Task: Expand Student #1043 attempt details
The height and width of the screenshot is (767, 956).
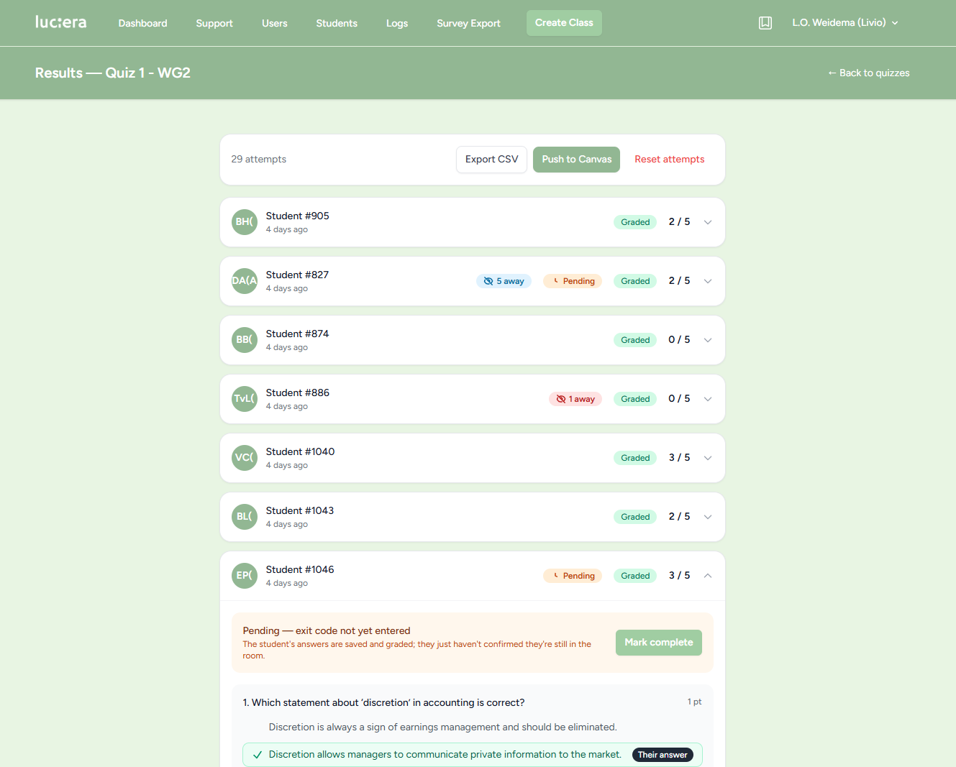Action: pyautogui.click(x=708, y=517)
